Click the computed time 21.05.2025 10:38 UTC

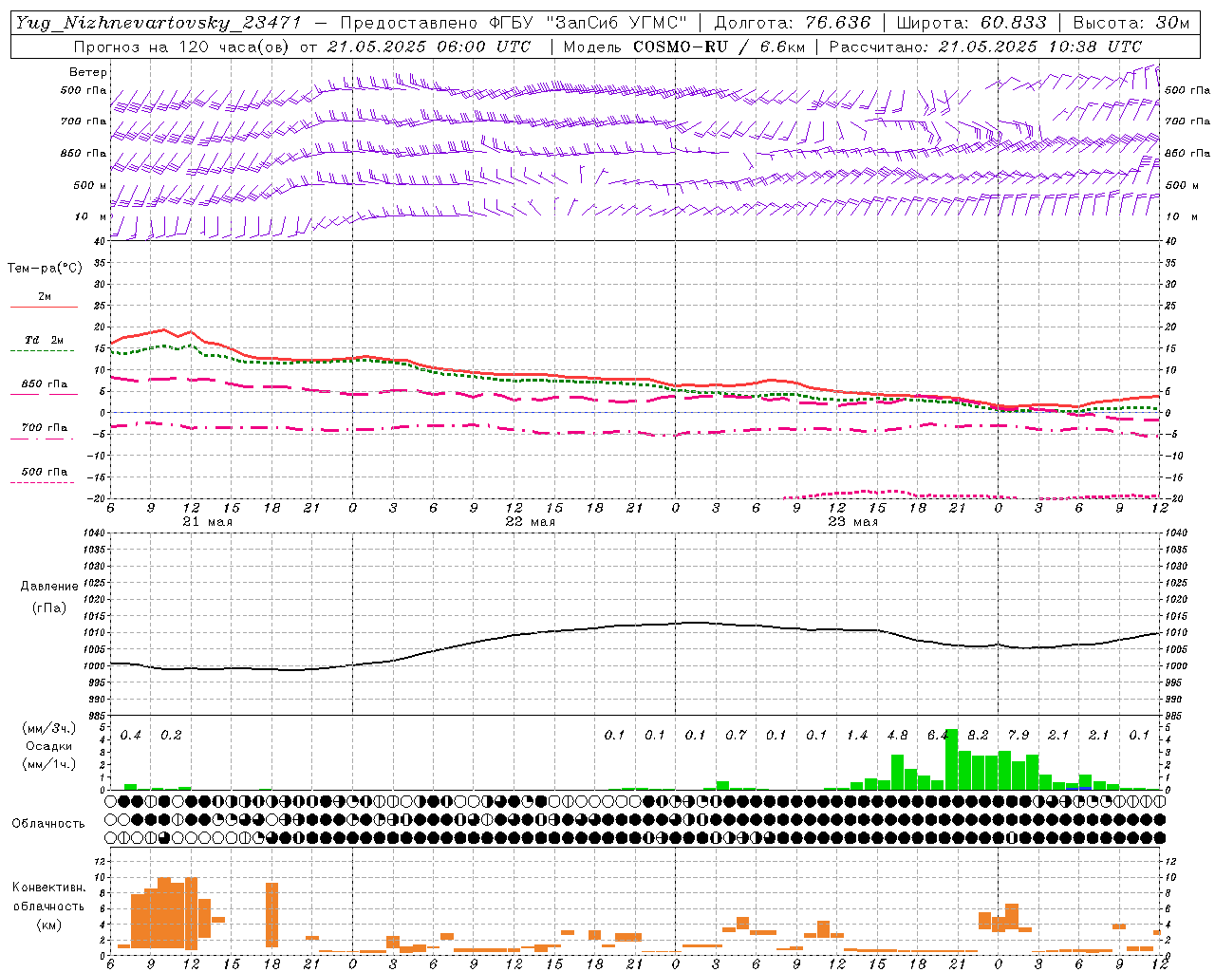click(x=1039, y=47)
